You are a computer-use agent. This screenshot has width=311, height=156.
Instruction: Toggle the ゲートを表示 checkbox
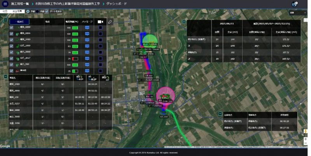[47, 11]
